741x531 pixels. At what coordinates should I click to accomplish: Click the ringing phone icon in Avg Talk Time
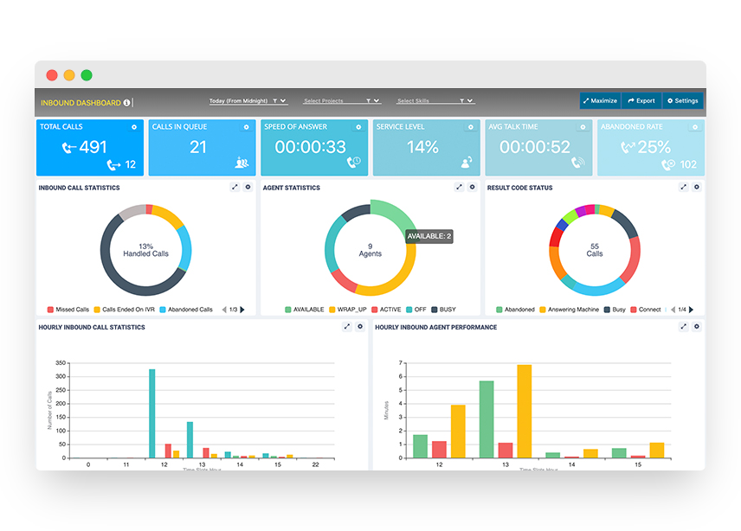pos(577,163)
